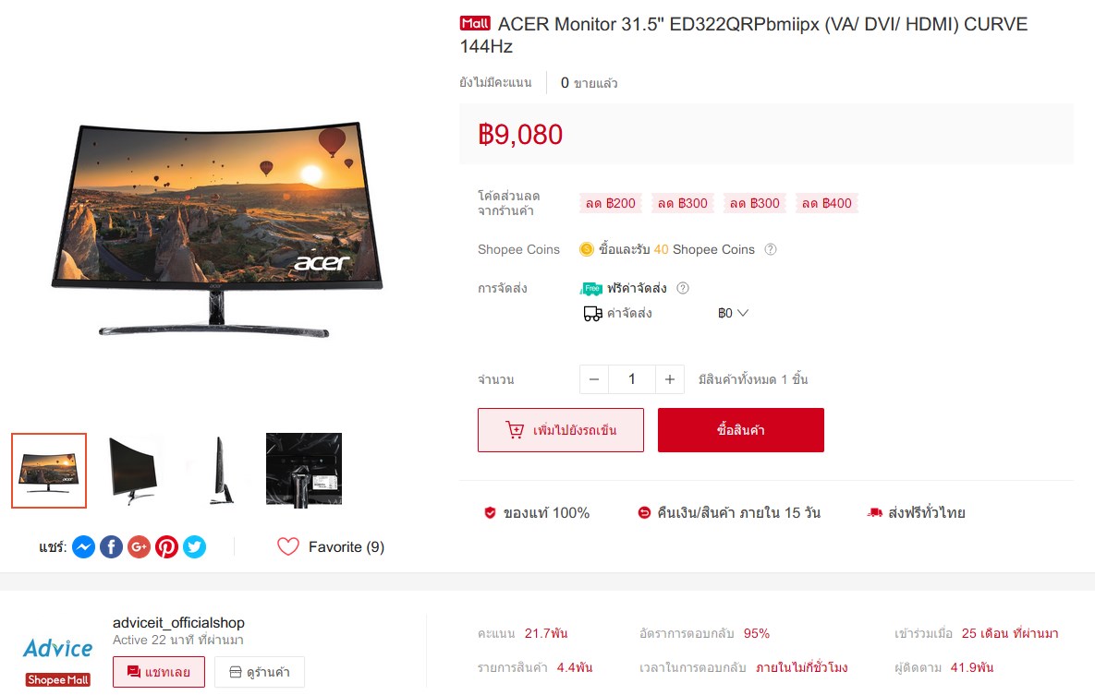
Task: Increase quantity with plus button
Action: point(670,379)
